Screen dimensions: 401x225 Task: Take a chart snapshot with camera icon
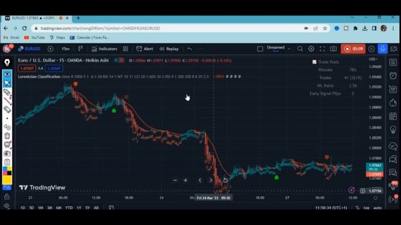pos(333,49)
